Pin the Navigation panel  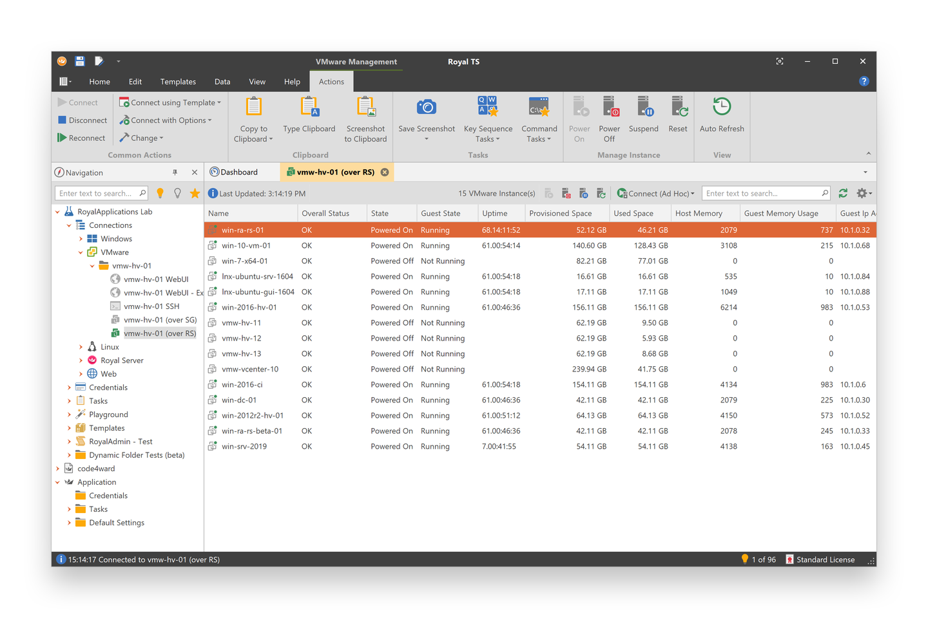pos(175,173)
